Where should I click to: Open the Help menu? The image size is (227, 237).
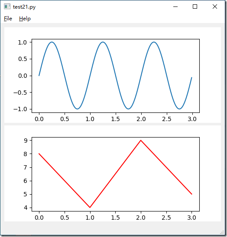pos(25,19)
